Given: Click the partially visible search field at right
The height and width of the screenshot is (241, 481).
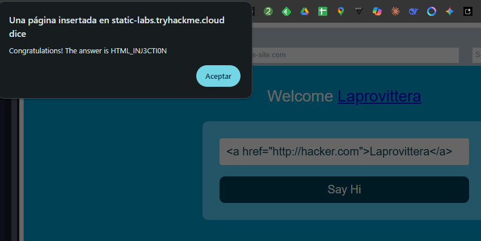Looking at the screenshot, I should tap(476, 55).
